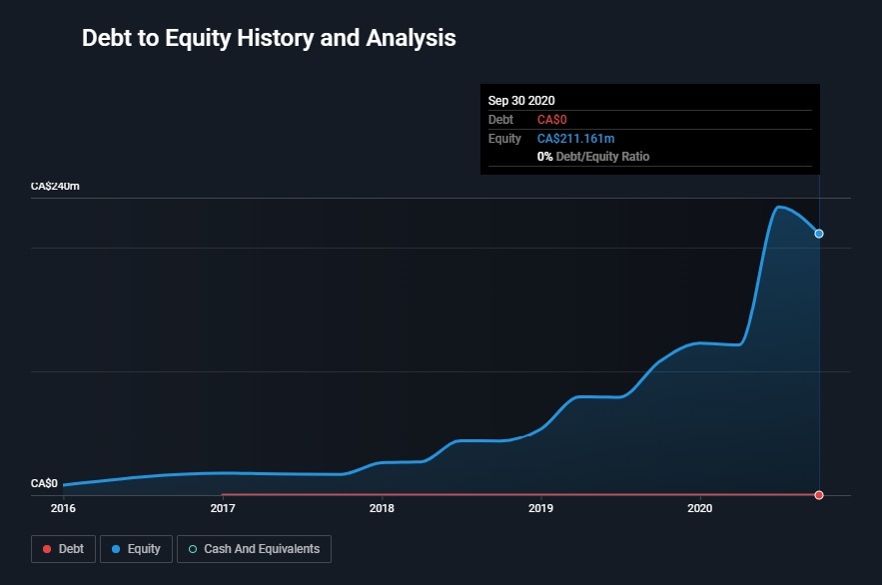
Task: Click the 2020 x-axis label
Action: [700, 509]
